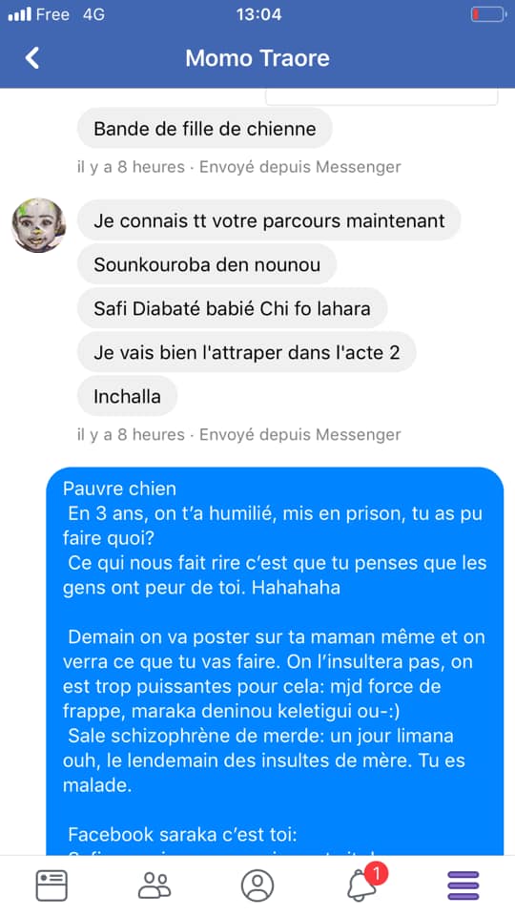Select the 'Je connais tt votre parcours' message
Image resolution: width=515 pixels, height=916 pixels.
pos(269,220)
